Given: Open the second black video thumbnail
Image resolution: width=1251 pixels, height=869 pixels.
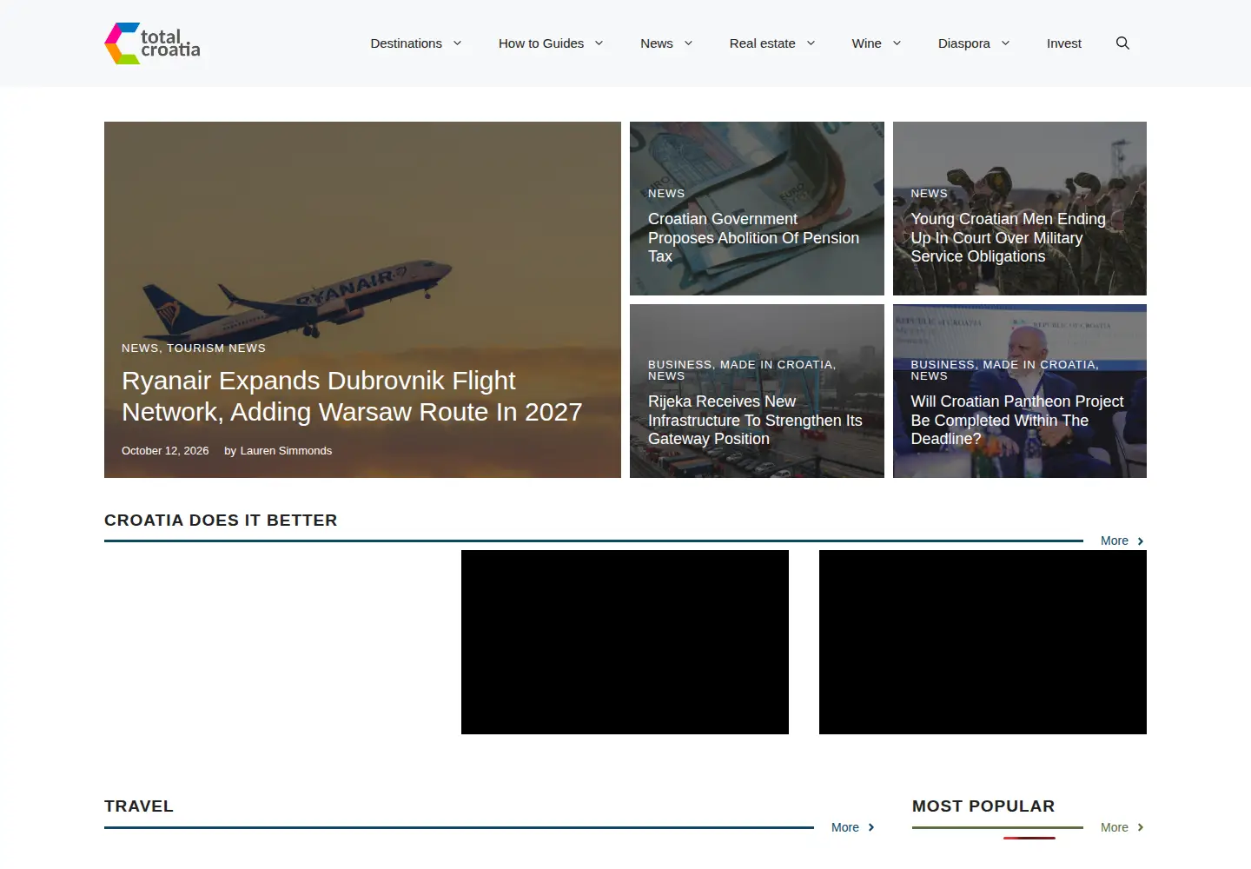Looking at the screenshot, I should [x=983, y=642].
